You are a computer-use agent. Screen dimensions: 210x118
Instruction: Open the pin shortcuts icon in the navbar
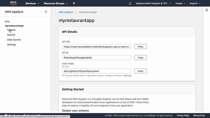(x=74, y=3)
